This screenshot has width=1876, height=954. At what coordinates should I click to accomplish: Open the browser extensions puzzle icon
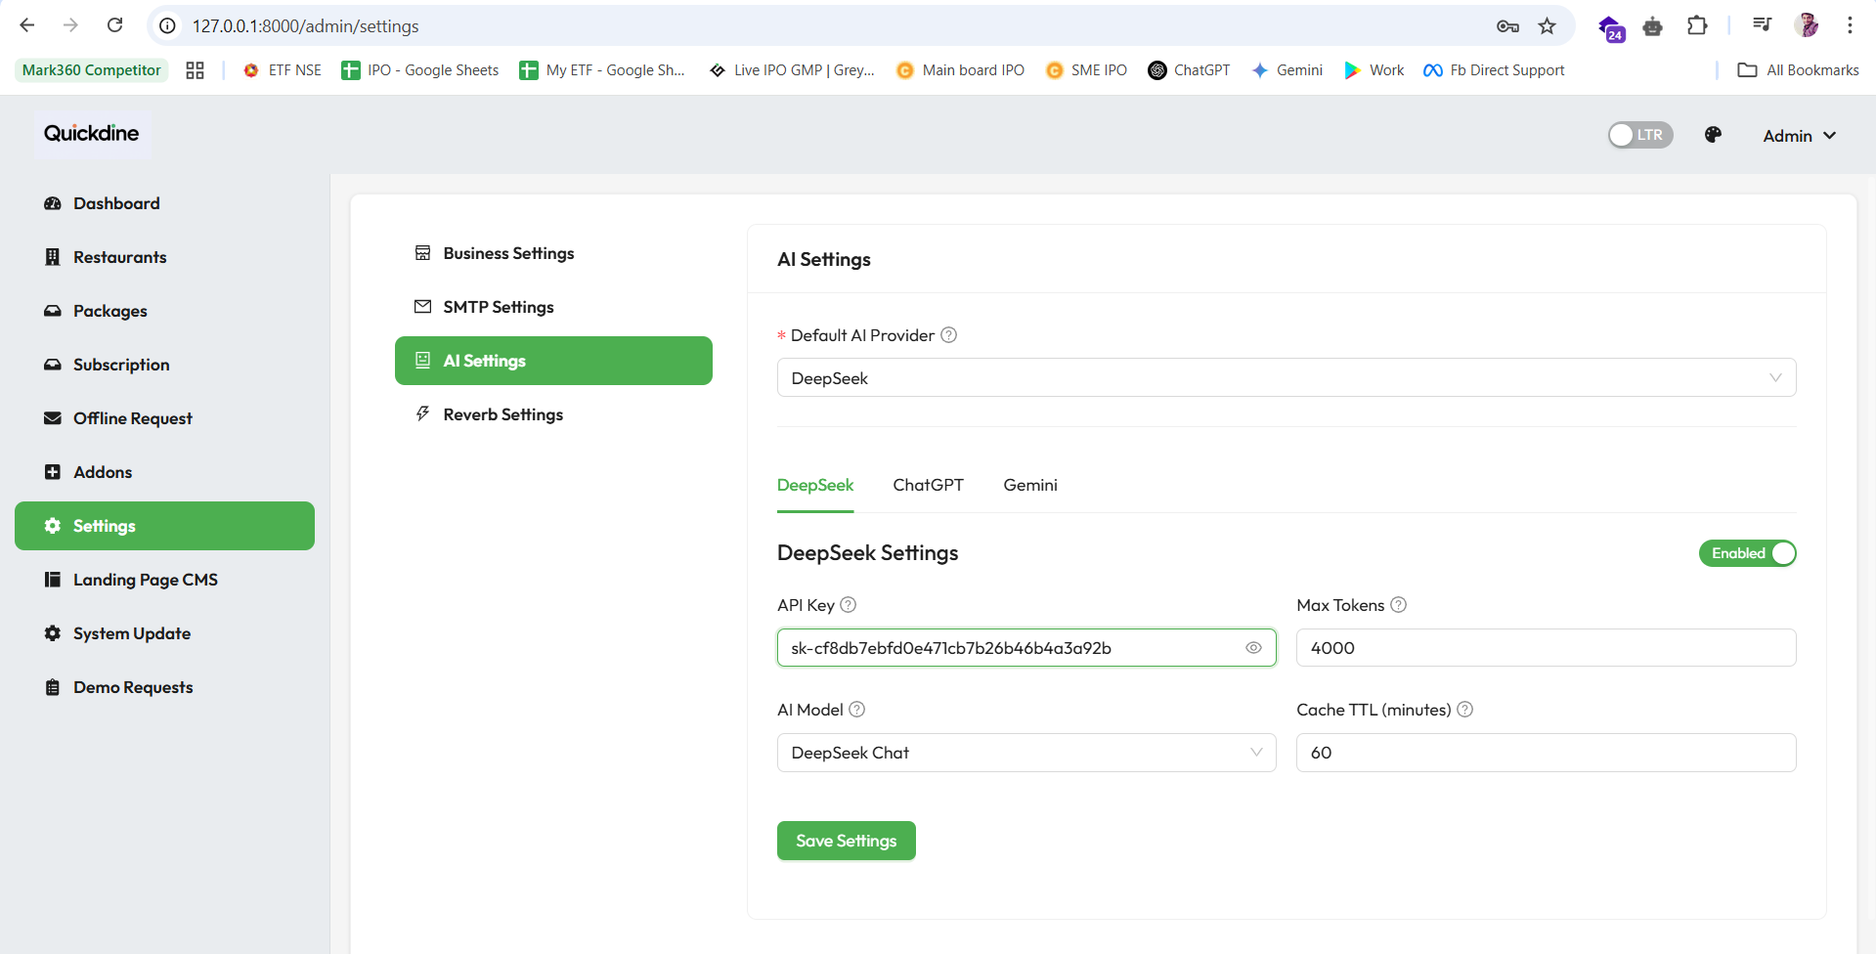[x=1697, y=25]
